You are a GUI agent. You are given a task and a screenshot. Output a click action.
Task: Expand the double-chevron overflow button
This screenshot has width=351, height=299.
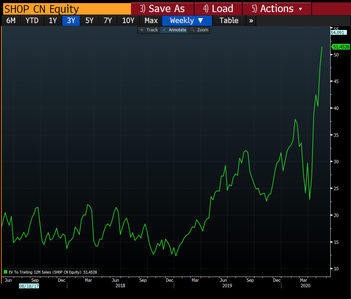click(251, 21)
